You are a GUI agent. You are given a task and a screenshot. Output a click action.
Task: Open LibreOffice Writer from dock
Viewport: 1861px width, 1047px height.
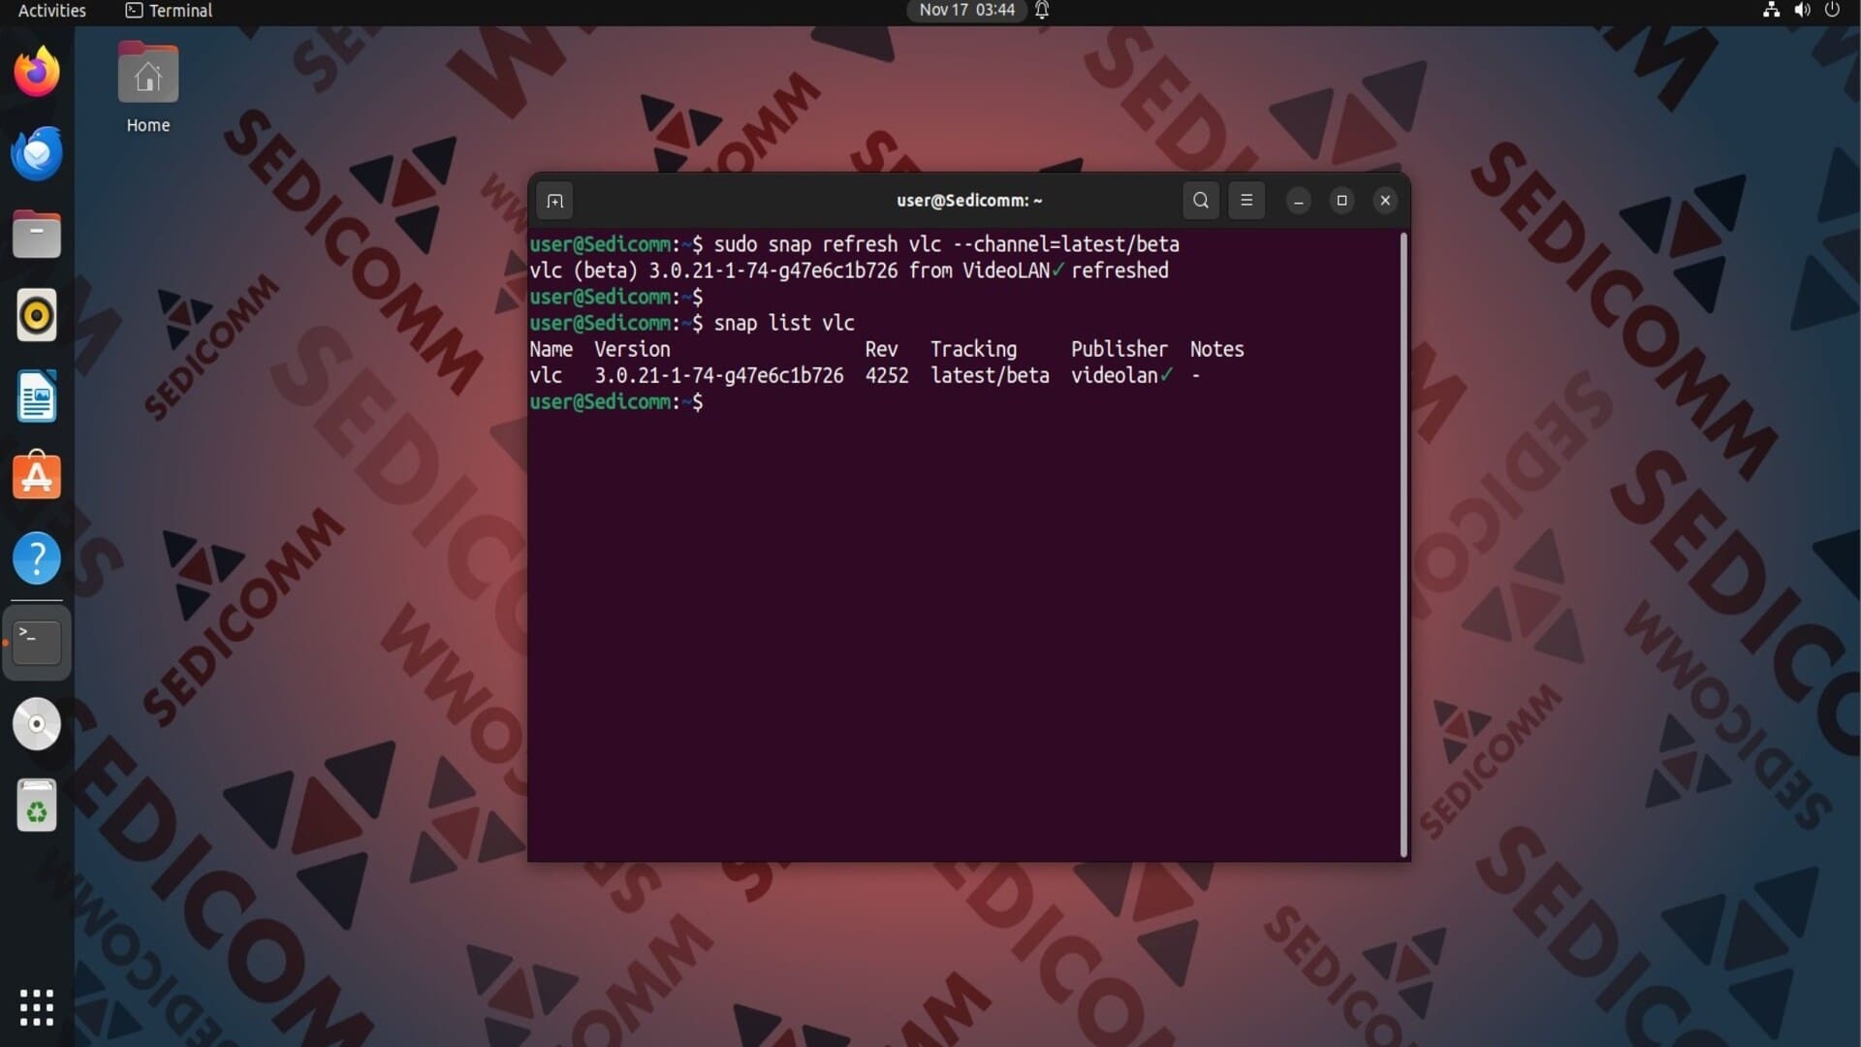click(x=37, y=397)
